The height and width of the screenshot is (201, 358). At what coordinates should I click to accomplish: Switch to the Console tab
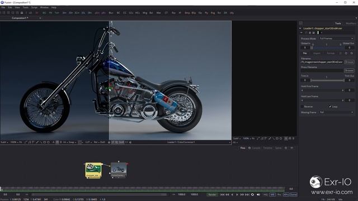pyautogui.click(x=256, y=148)
